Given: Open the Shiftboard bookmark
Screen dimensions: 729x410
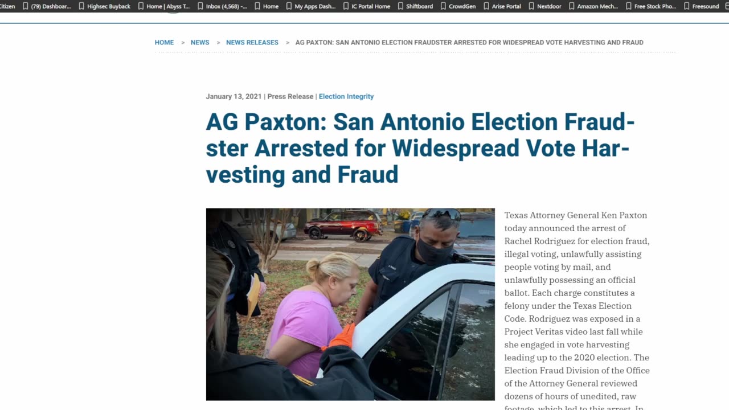Looking at the screenshot, I should click(x=415, y=6).
